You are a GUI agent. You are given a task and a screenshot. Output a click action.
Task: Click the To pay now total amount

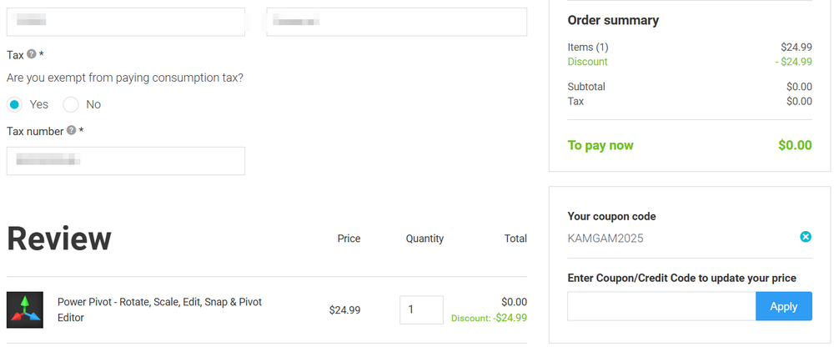794,145
